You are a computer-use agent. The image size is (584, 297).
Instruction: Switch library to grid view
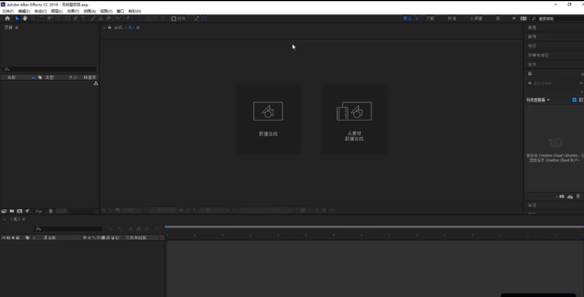[x=574, y=100]
